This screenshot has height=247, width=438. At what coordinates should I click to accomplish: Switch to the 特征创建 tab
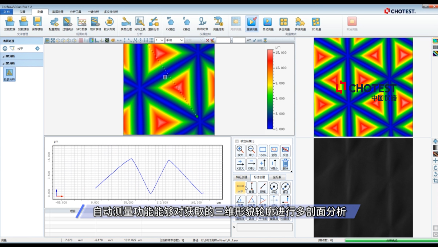click(x=242, y=177)
